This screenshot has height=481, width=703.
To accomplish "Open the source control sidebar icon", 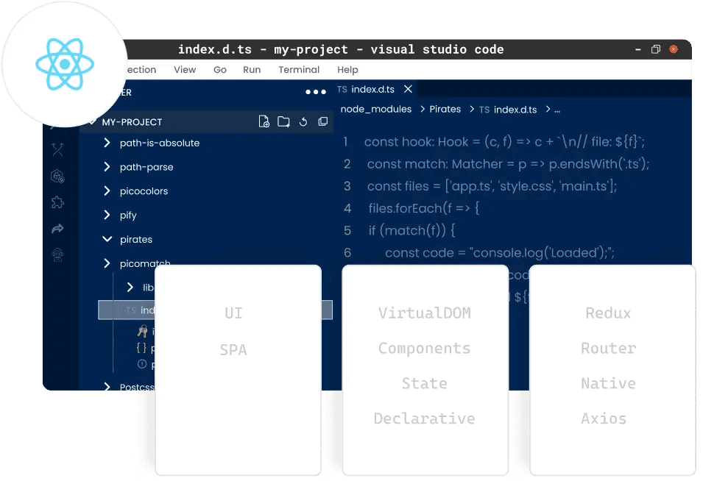I will tap(57, 149).
